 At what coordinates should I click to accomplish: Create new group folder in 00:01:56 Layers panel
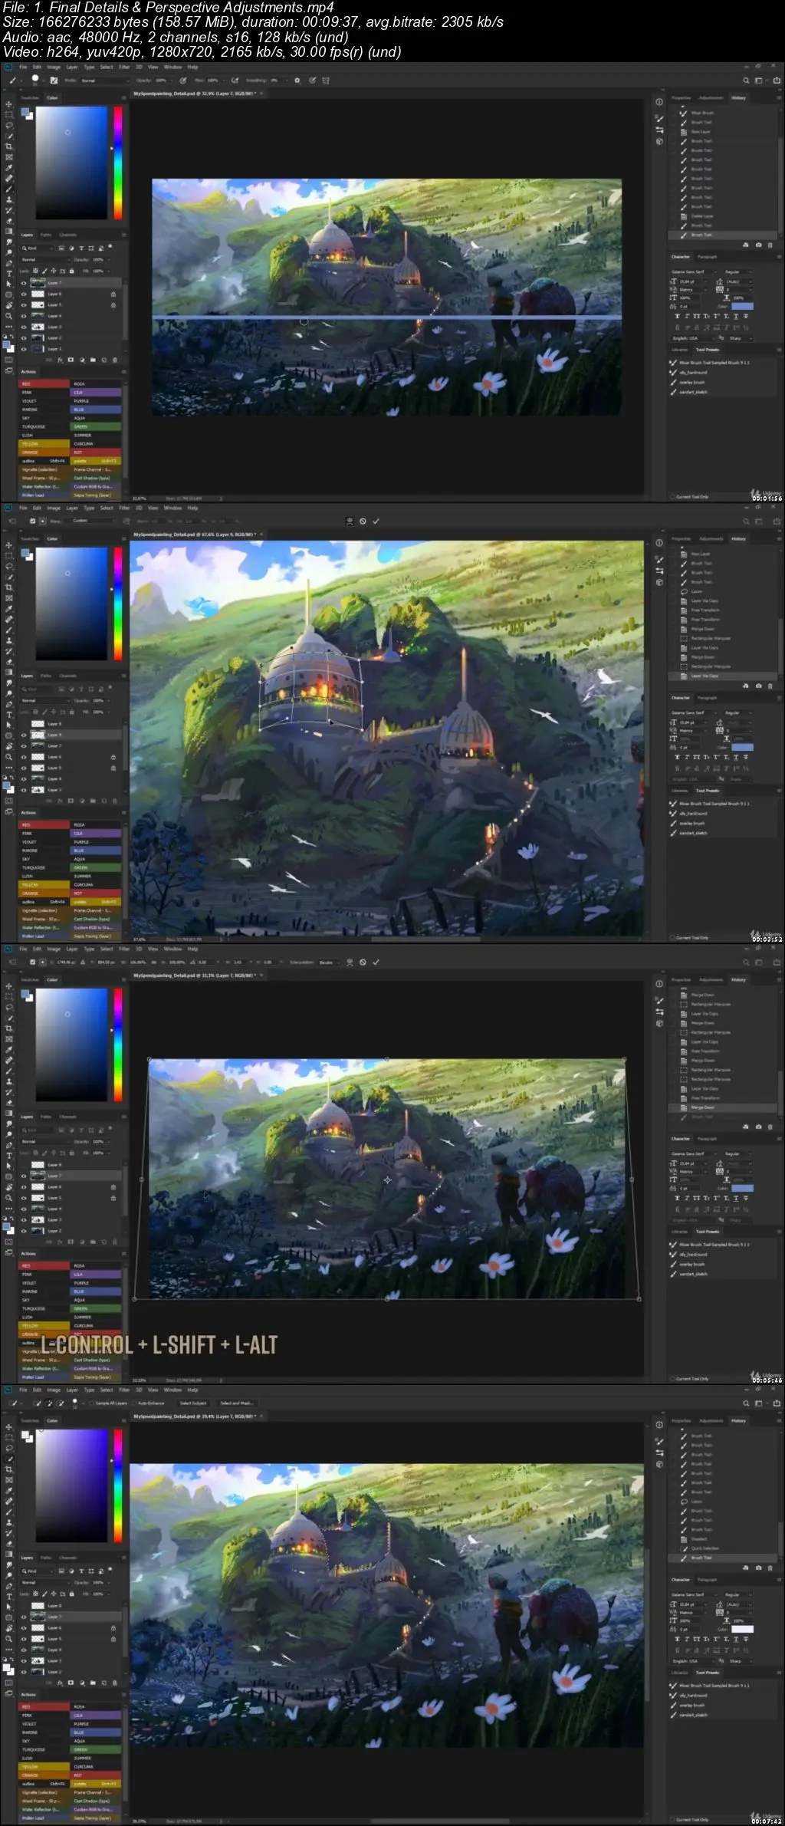pyautogui.click(x=93, y=360)
